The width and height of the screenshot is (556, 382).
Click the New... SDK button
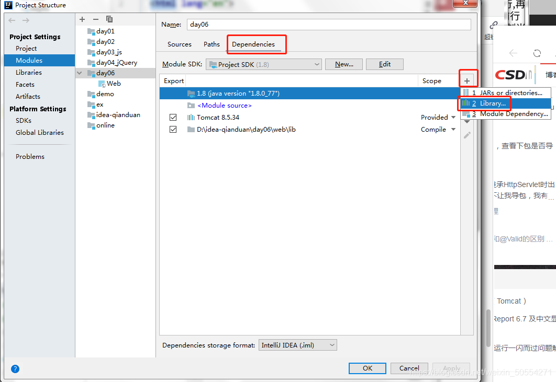(x=344, y=64)
